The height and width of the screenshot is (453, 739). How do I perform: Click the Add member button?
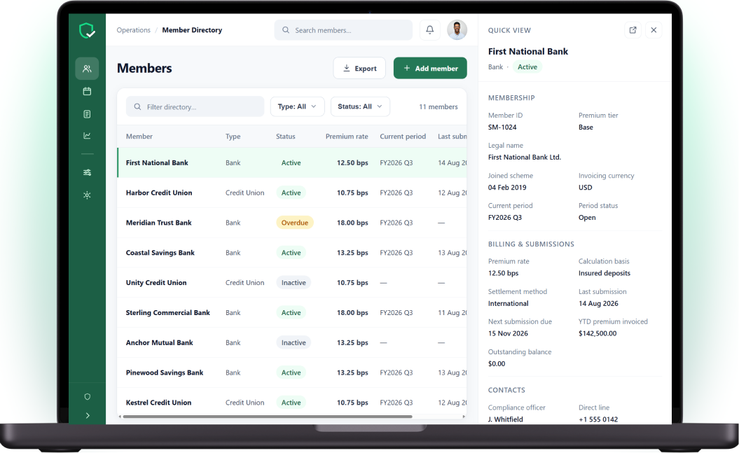(x=430, y=69)
